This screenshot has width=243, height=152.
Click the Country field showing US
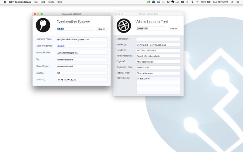(x=82, y=73)
